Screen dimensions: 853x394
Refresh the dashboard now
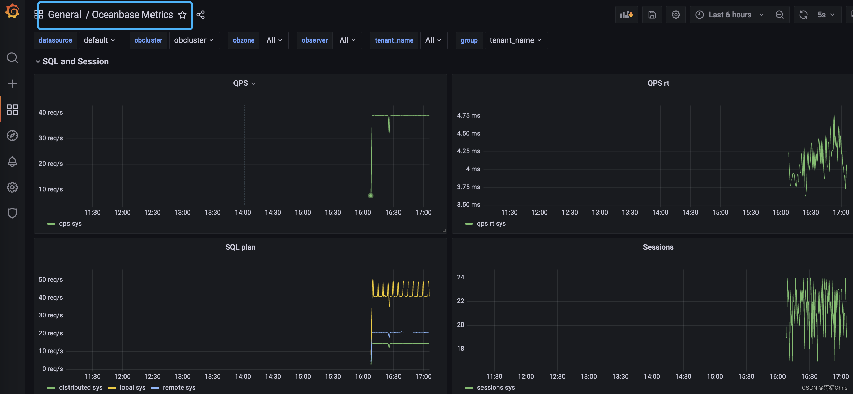click(803, 15)
